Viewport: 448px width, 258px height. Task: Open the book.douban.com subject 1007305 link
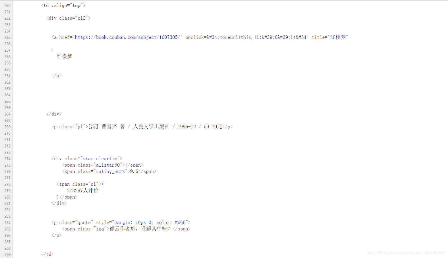128,37
